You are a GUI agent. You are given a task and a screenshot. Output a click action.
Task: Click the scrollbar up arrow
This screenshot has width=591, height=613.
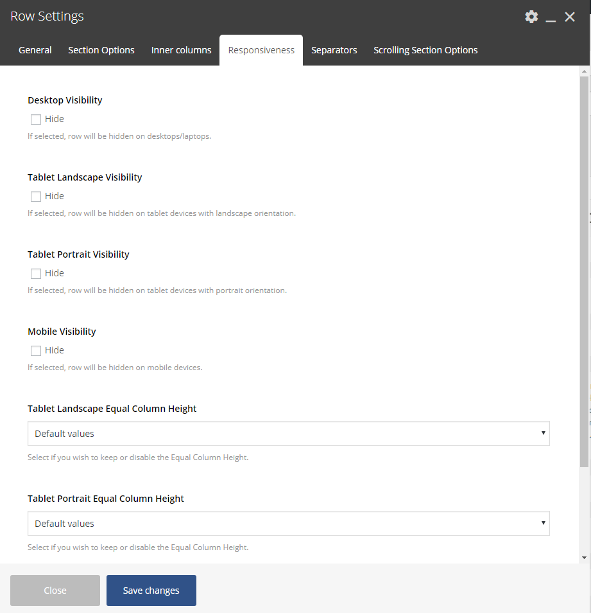tap(584, 71)
